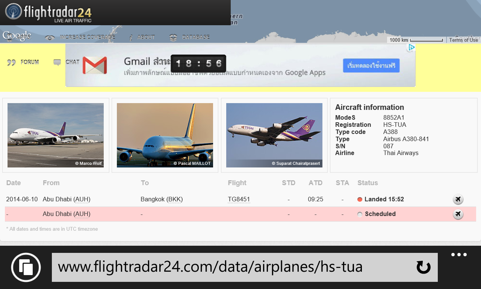Click the Increase Coverage eye icon

point(50,38)
